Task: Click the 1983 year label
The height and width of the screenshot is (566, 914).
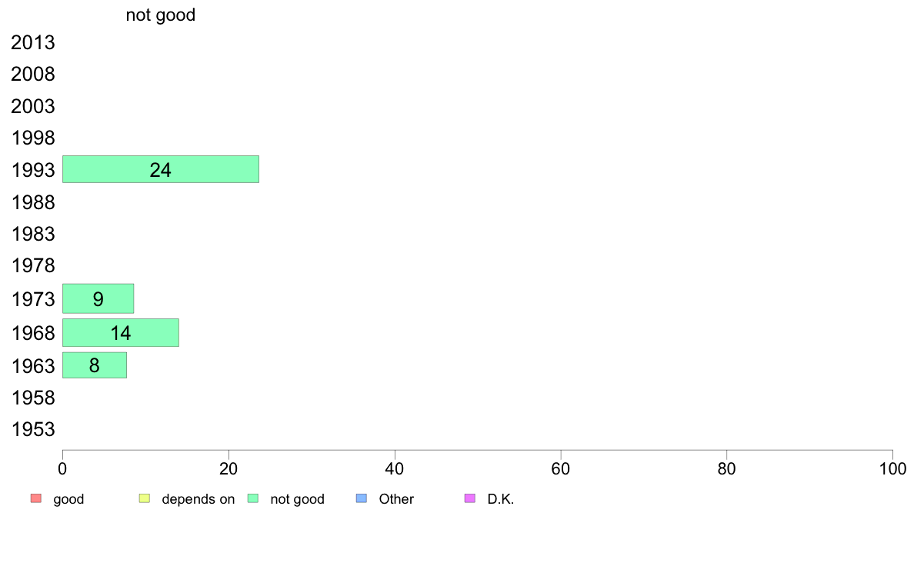Action: [x=32, y=235]
